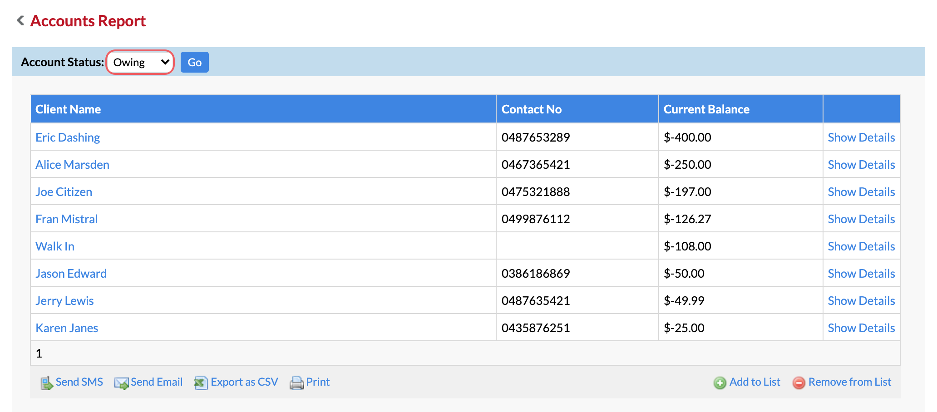Click the Remove from List link text
Image resolution: width=937 pixels, height=412 pixels.
tap(850, 382)
